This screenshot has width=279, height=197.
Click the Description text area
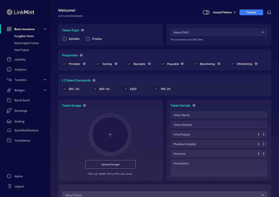point(219,168)
